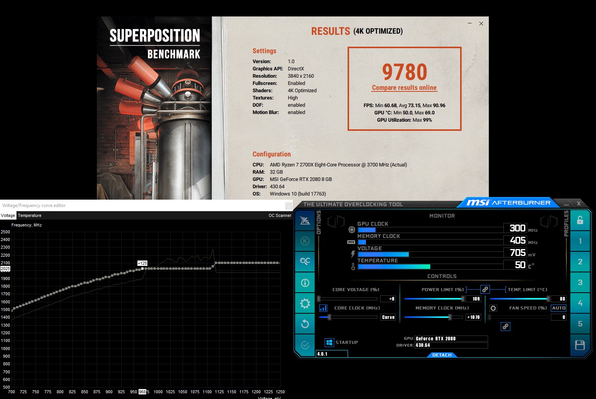Load profile slot 3
Image resolution: width=596 pixels, height=399 pixels.
580,282
